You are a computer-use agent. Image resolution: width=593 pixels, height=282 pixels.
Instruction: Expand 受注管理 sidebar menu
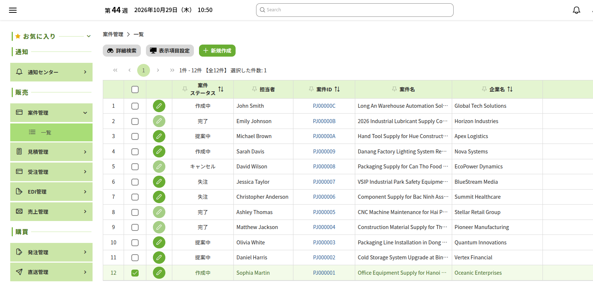[x=51, y=172]
